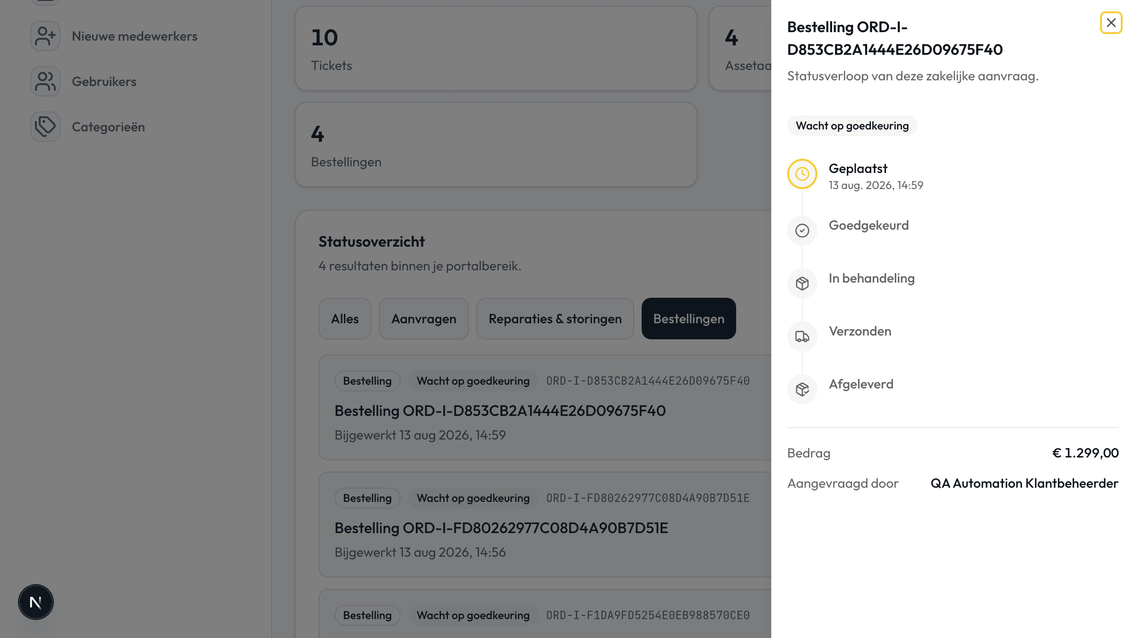Close the order detail side panel

tap(1111, 23)
